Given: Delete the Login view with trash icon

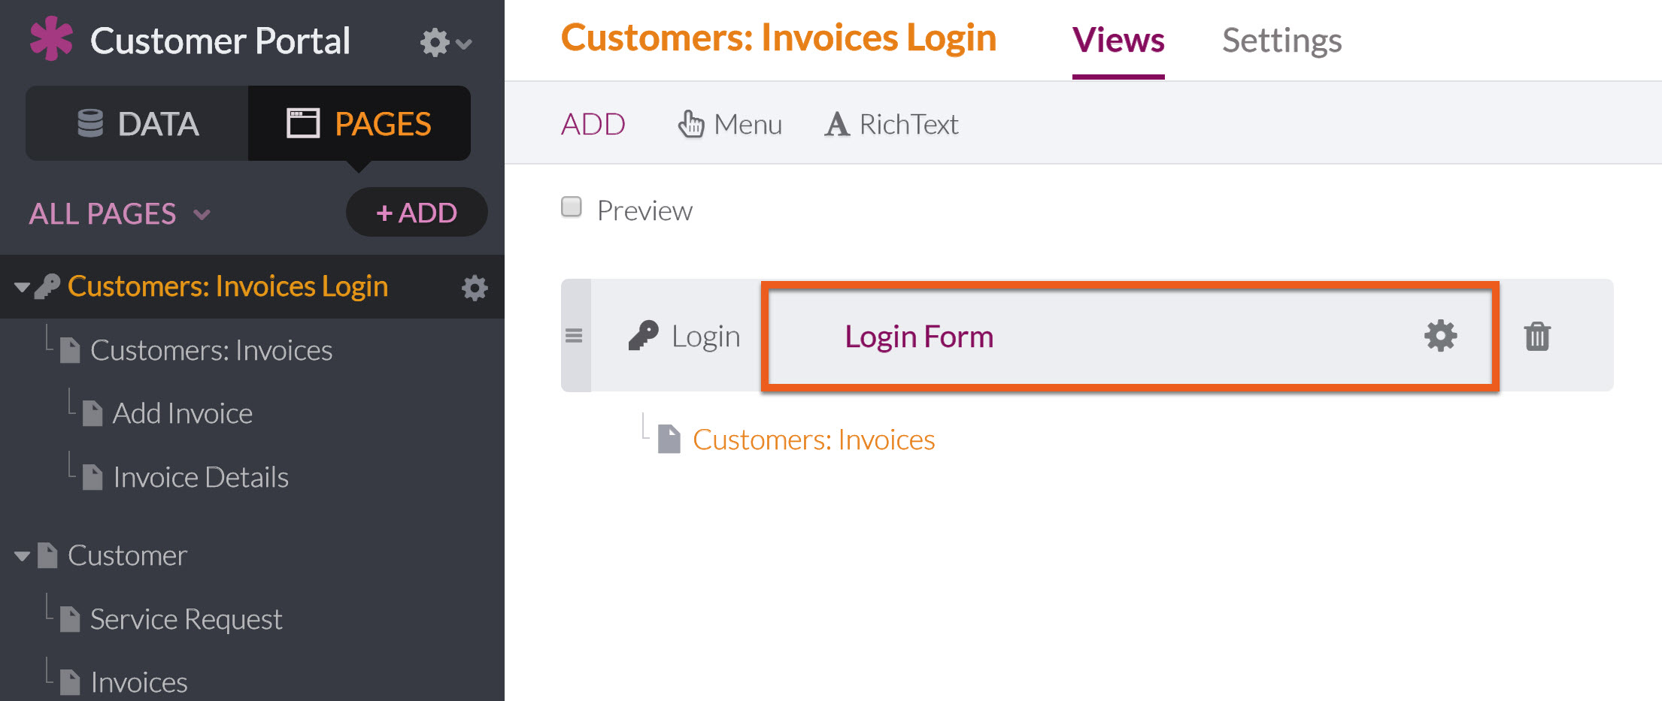Looking at the screenshot, I should pos(1537,336).
